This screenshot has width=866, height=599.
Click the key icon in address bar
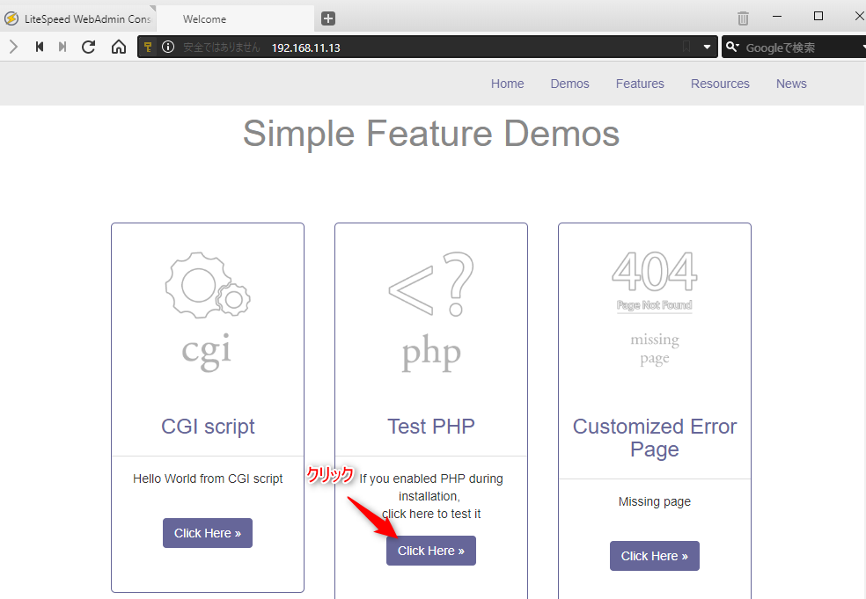pyautogui.click(x=149, y=47)
